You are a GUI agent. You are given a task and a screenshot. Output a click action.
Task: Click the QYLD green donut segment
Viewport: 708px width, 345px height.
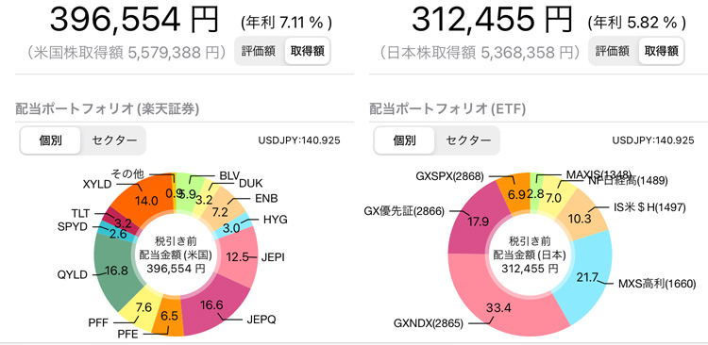114,271
